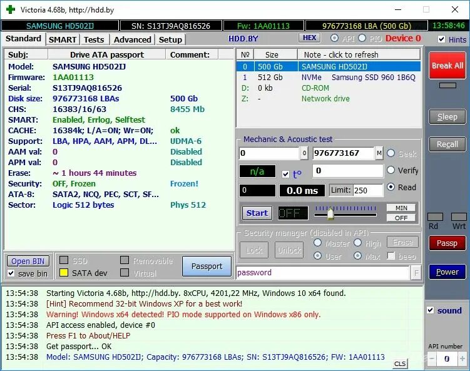The image size is (470, 371).
Task: Click the Wrt indicator box
Action: point(459,216)
